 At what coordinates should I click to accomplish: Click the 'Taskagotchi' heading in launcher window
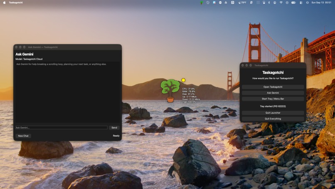coord(273,72)
